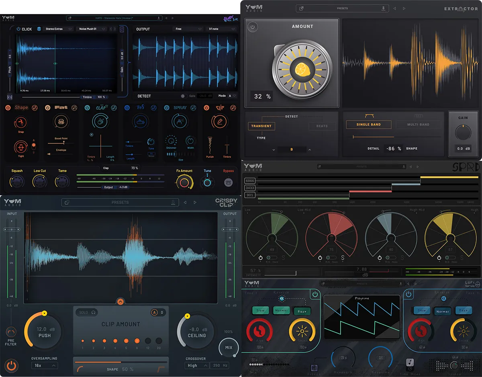
Task: Select the SINGLE BAND tab in Extractor
Action: click(368, 125)
